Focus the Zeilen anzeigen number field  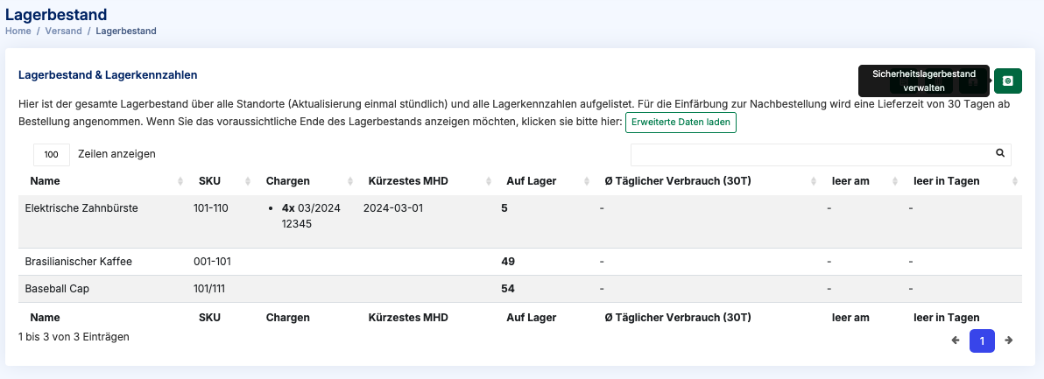pos(52,155)
